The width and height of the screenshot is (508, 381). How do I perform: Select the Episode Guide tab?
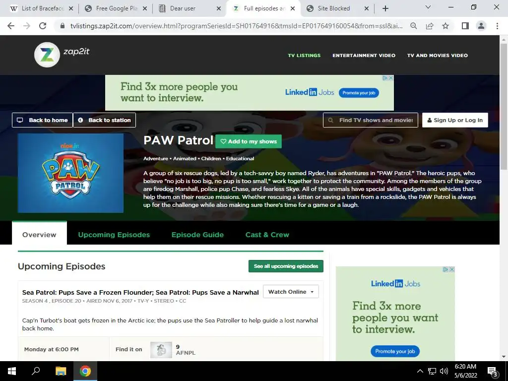[x=197, y=235]
